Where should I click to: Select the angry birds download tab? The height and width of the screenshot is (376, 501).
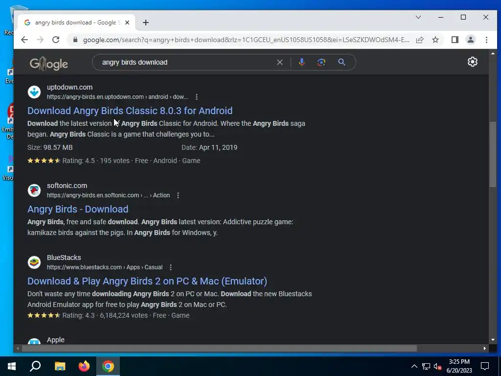pos(77,23)
